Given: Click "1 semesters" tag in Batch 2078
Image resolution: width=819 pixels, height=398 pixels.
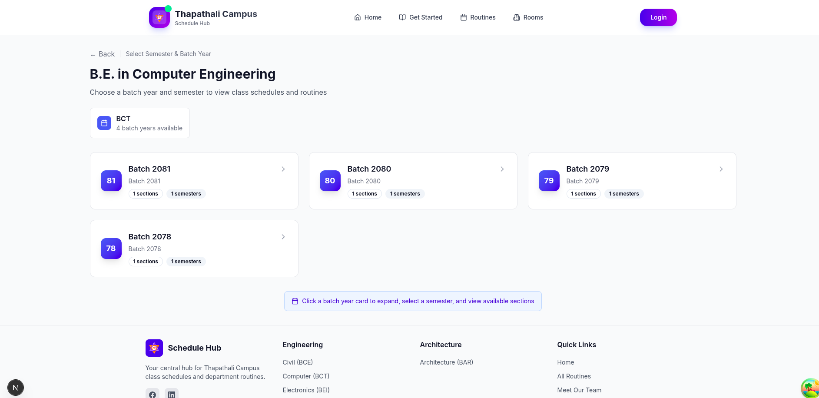Looking at the screenshot, I should [x=186, y=262].
